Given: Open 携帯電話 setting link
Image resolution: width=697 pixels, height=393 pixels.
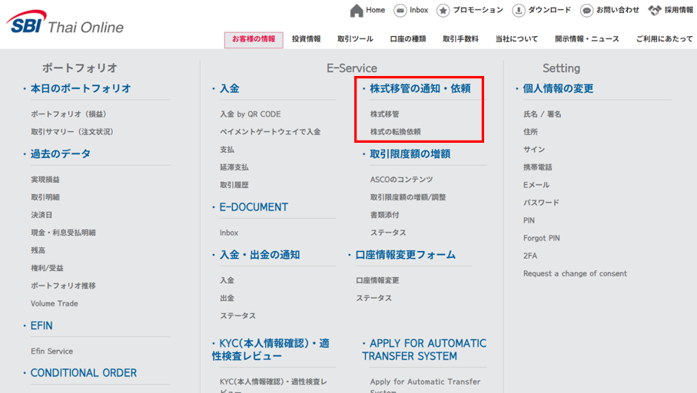Looking at the screenshot, I should click(538, 167).
